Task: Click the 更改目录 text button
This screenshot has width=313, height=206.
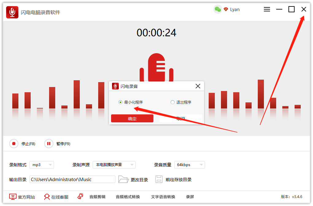Action: pyautogui.click(x=139, y=180)
